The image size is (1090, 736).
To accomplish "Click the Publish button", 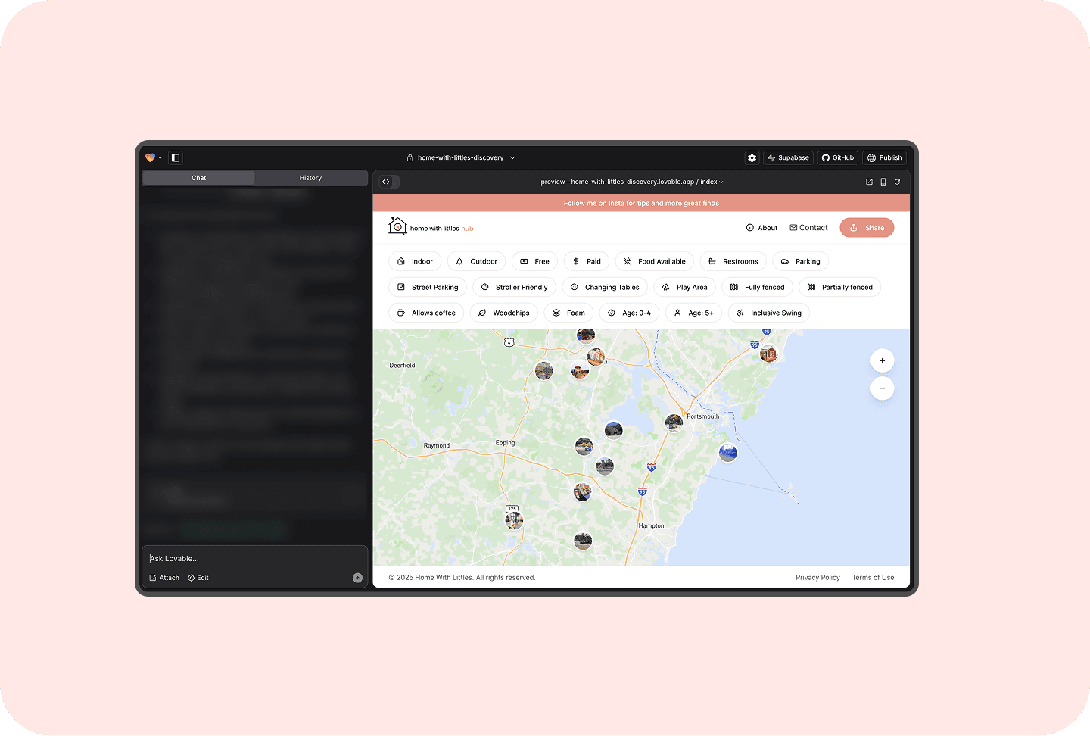I will tap(884, 157).
